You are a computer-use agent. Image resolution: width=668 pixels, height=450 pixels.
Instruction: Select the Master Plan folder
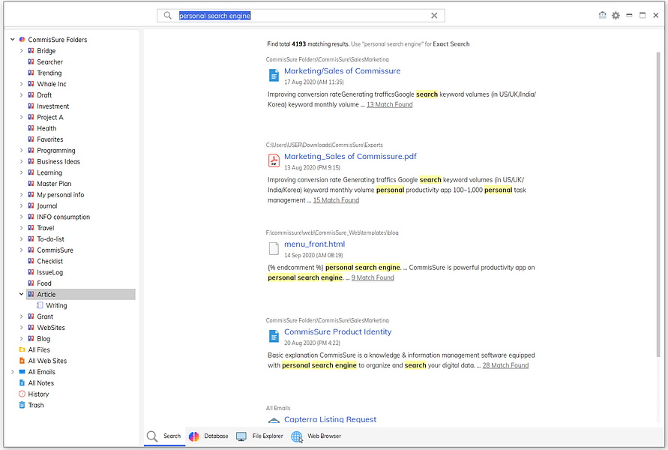pos(54,184)
